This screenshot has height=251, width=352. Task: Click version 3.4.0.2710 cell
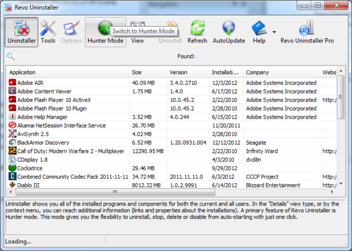[x=183, y=83]
